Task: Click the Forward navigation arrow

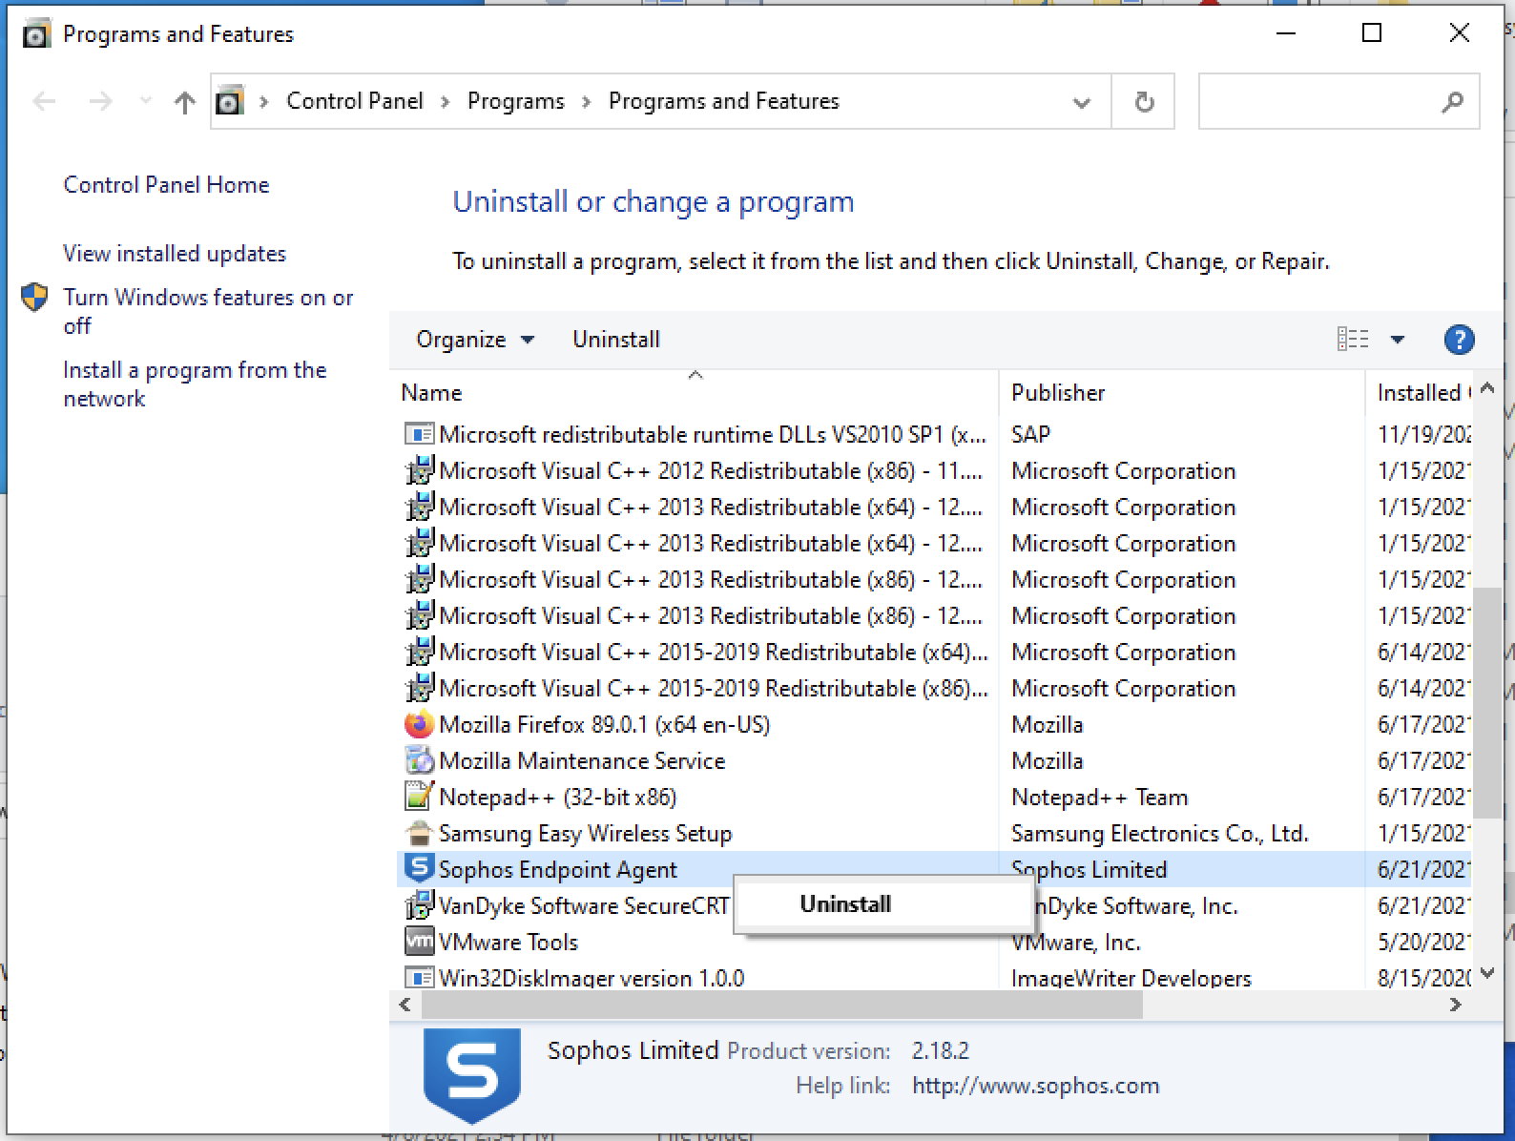Action: point(100,102)
